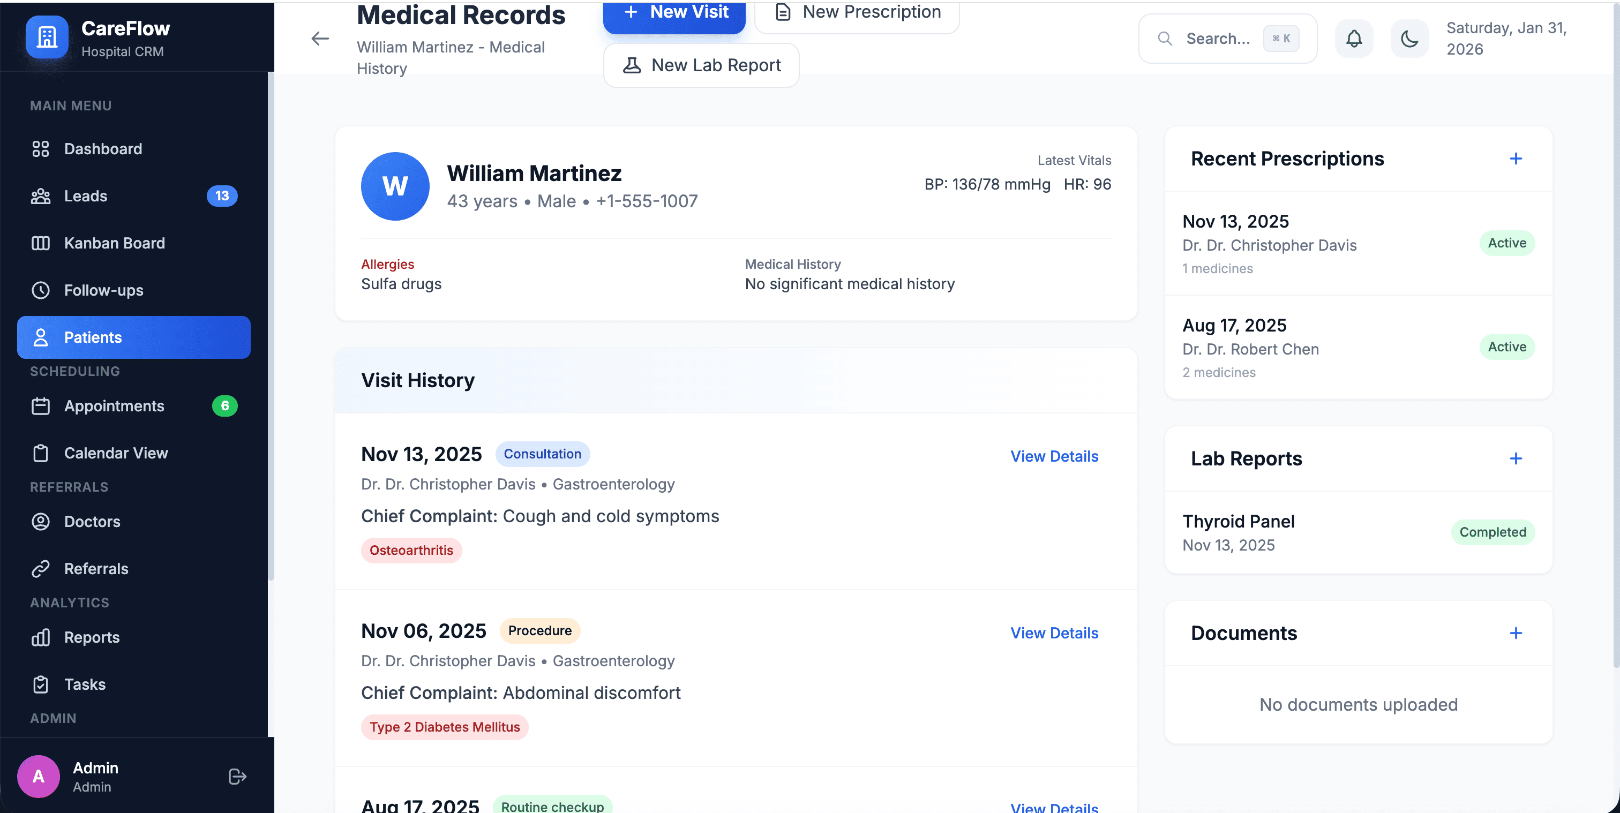Click the William Martinez avatar circle

pyautogui.click(x=395, y=186)
